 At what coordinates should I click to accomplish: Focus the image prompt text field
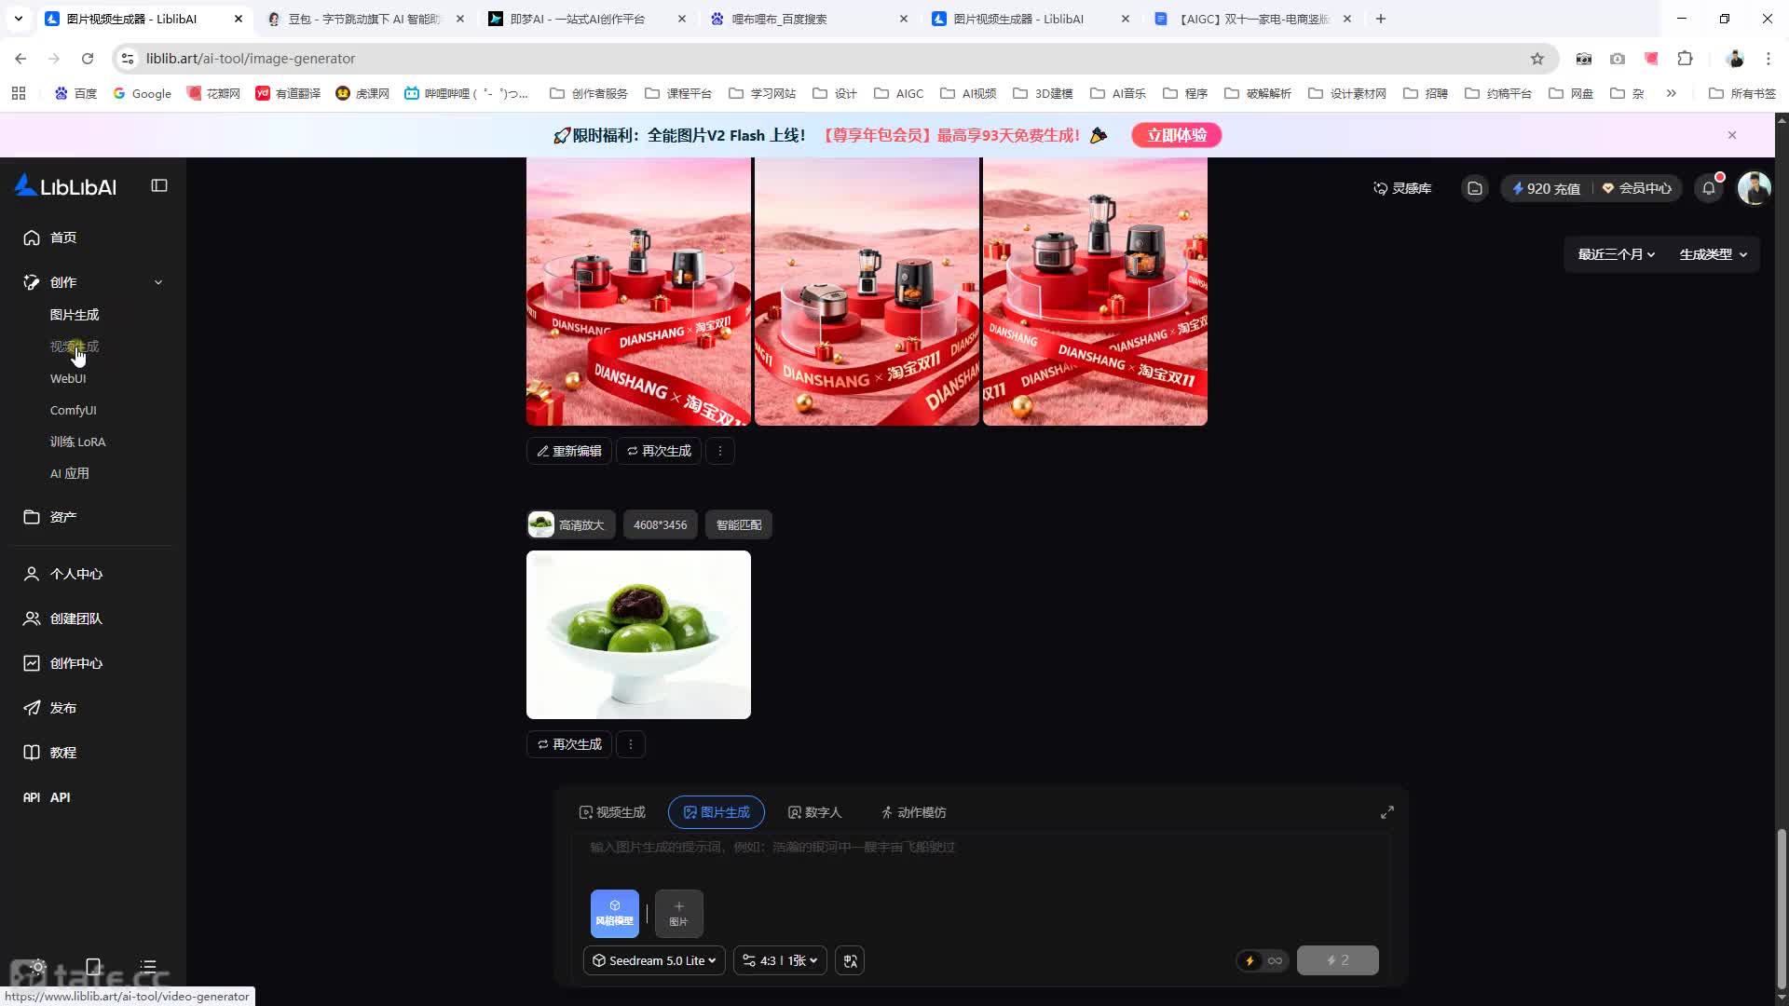(x=980, y=857)
